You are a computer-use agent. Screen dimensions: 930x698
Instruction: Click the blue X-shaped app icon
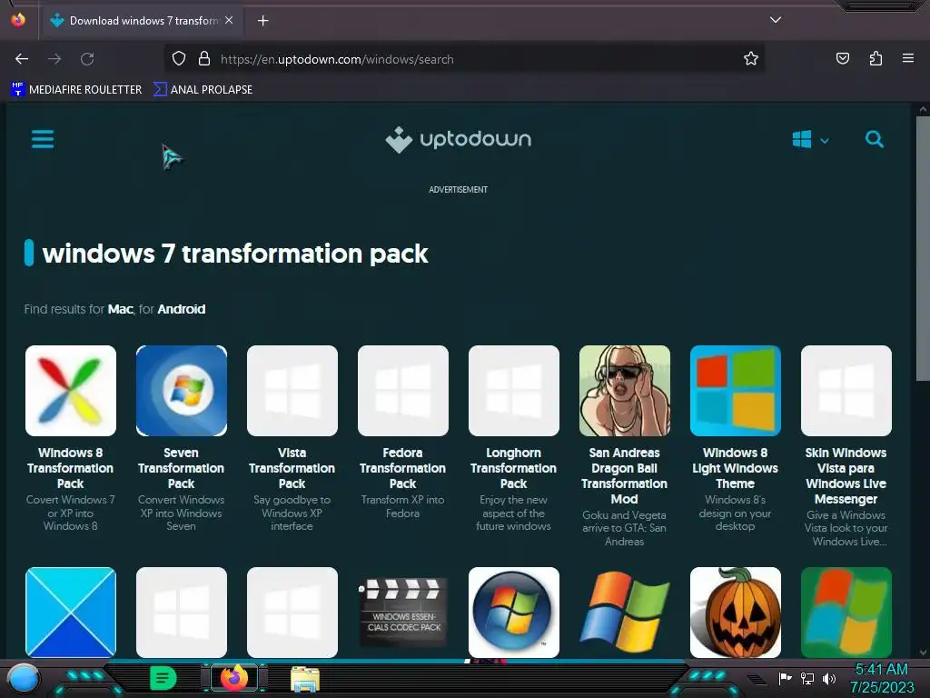coord(71,612)
